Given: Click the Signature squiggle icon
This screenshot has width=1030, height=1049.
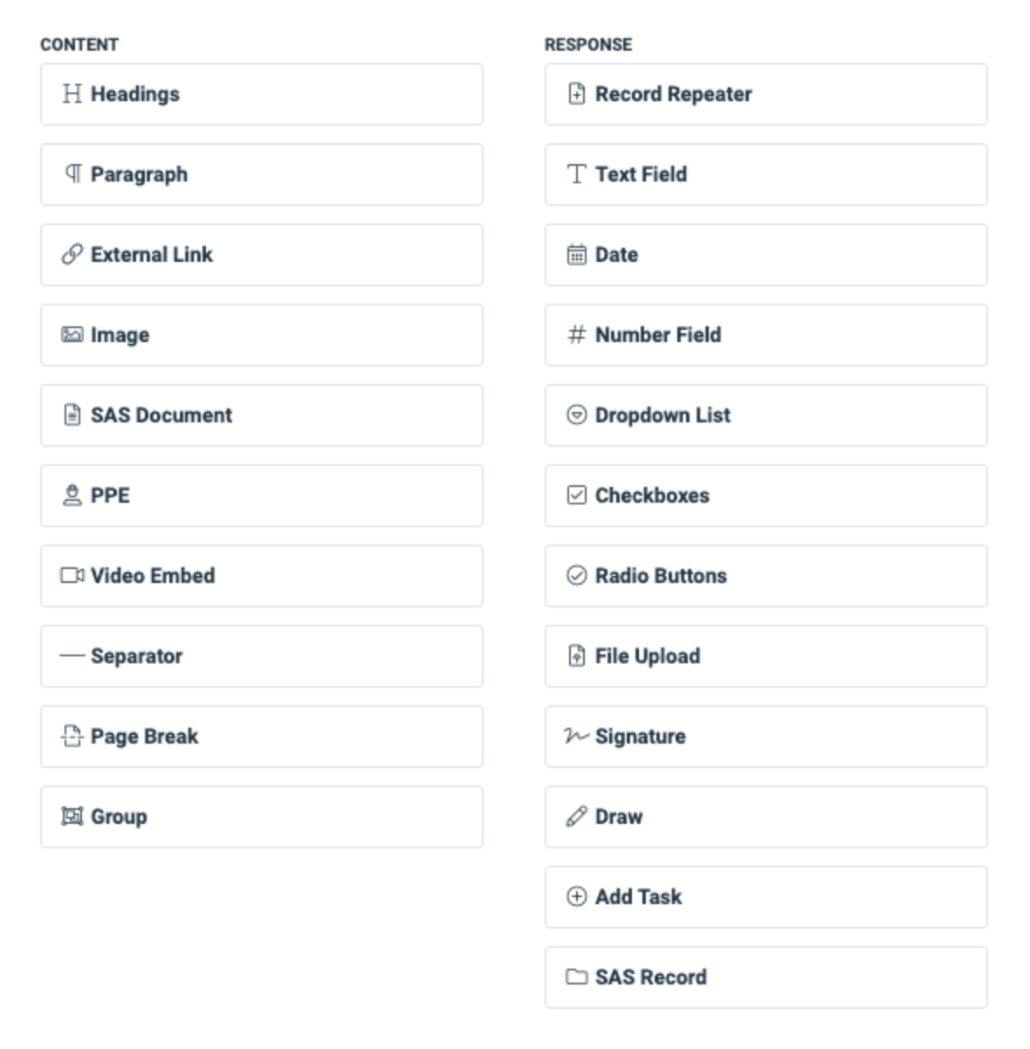Looking at the screenshot, I should [x=577, y=736].
